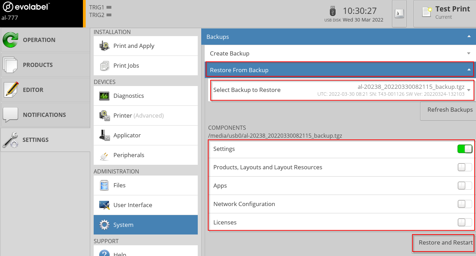The height and width of the screenshot is (256, 476).
Task: Enable Products, Layouts and Layout Resources toggle
Action: pyautogui.click(x=465, y=167)
